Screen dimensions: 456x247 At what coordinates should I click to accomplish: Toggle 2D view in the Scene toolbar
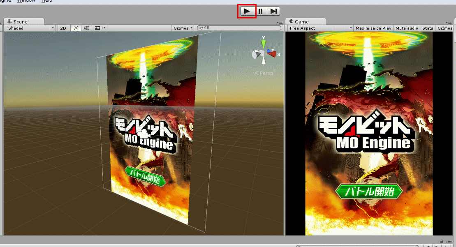pyautogui.click(x=63, y=28)
